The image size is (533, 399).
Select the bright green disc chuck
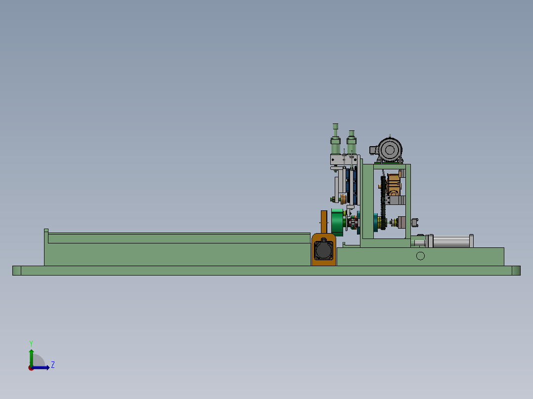337,222
